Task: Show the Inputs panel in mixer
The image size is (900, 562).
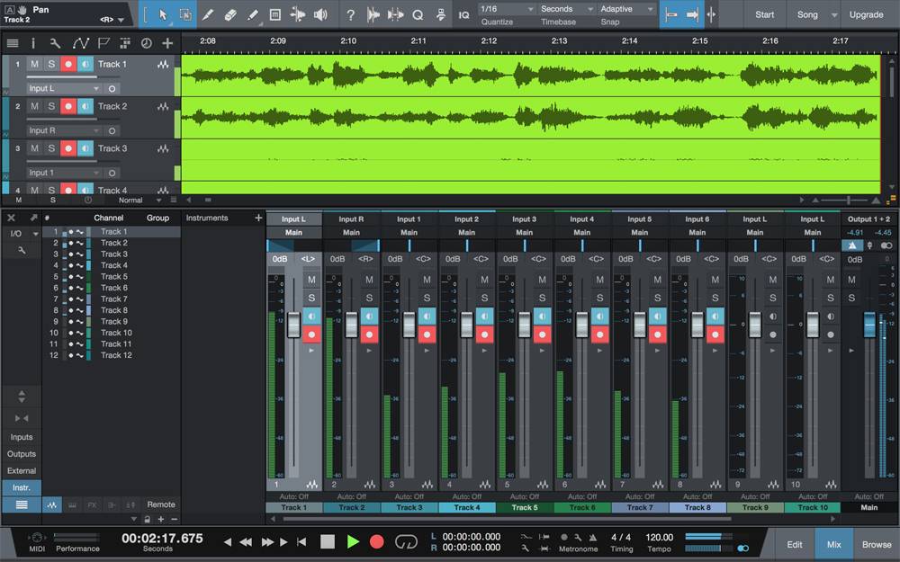Action: click(22, 437)
